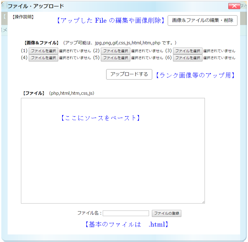Click the 【画像＆ファイル】 section heading
Screen dimensions: 248x242
[41, 43]
